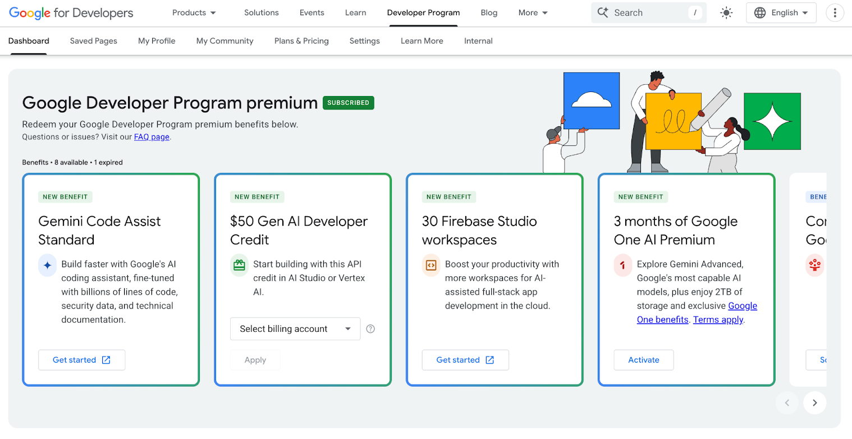The image size is (852, 439).
Task: Switch to the Internal tab
Action: pyautogui.click(x=478, y=41)
